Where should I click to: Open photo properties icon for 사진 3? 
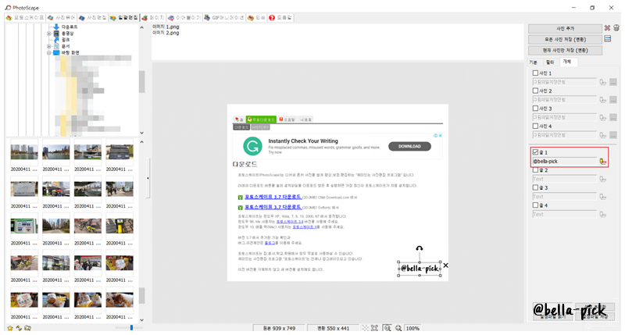[602, 117]
